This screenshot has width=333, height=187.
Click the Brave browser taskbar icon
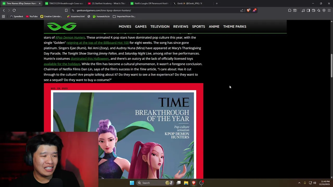194,183
